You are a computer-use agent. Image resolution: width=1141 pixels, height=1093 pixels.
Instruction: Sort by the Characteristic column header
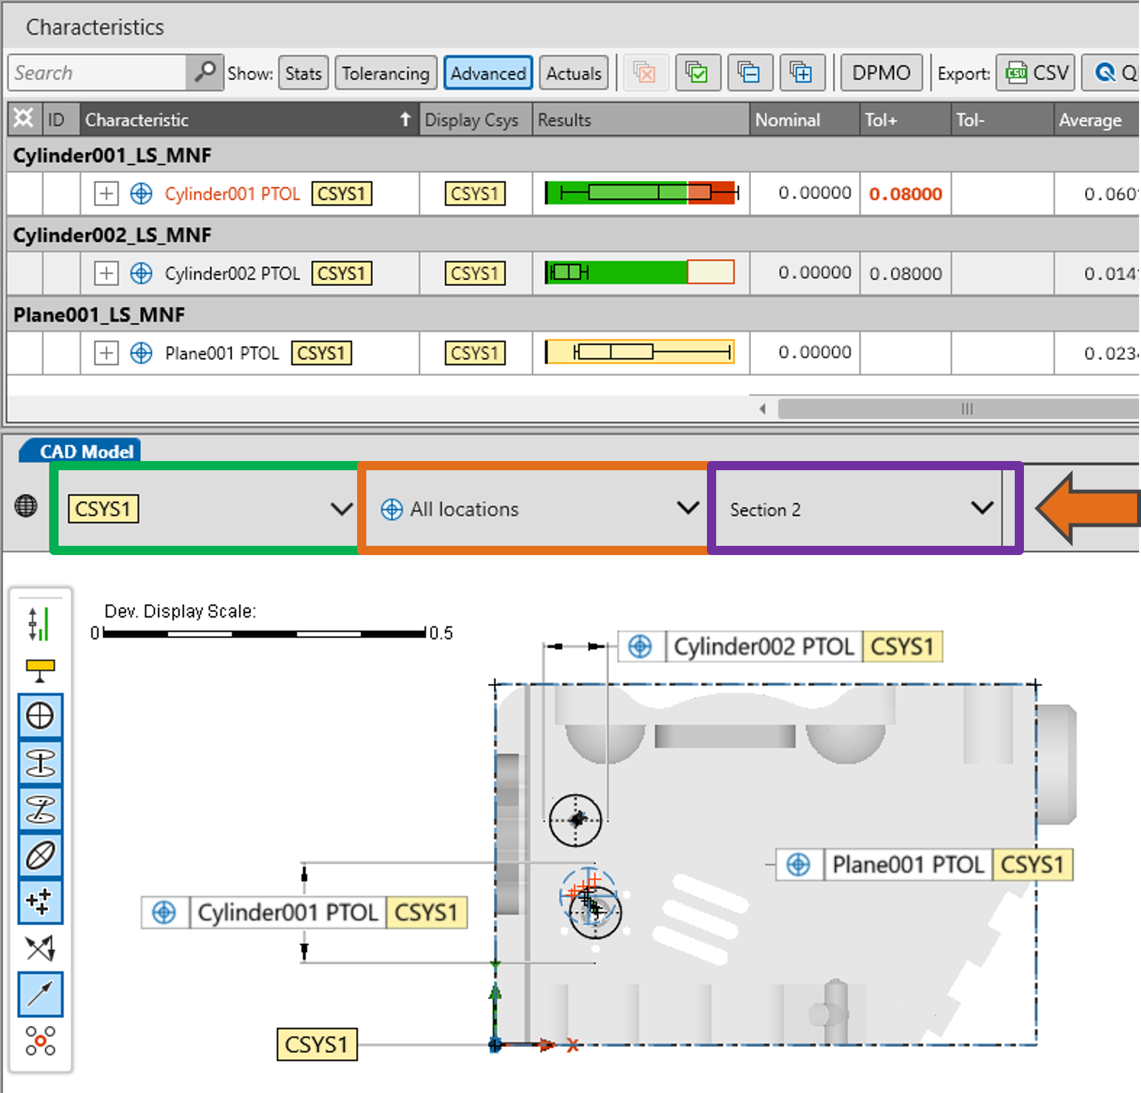click(x=249, y=120)
